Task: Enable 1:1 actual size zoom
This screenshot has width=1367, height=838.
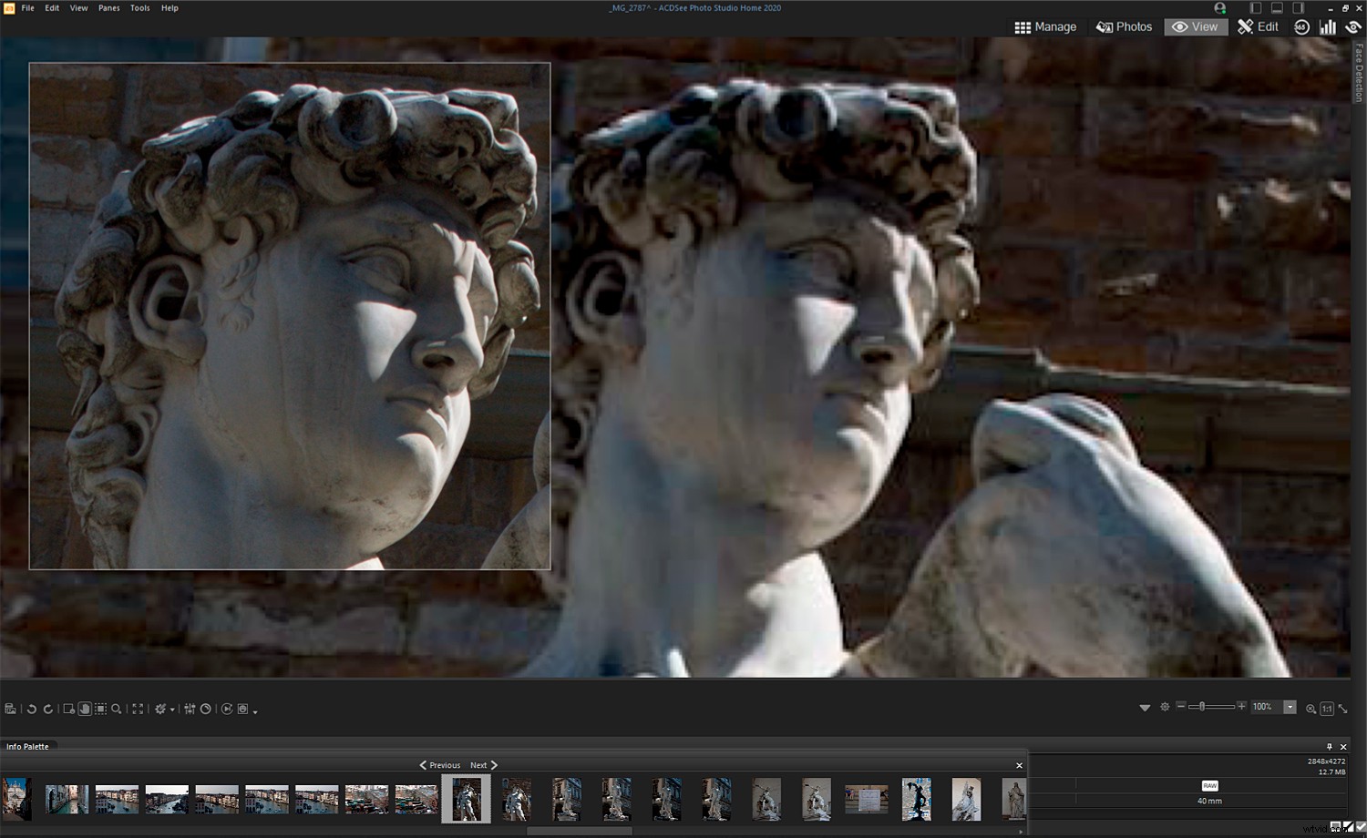Action: click(1327, 708)
